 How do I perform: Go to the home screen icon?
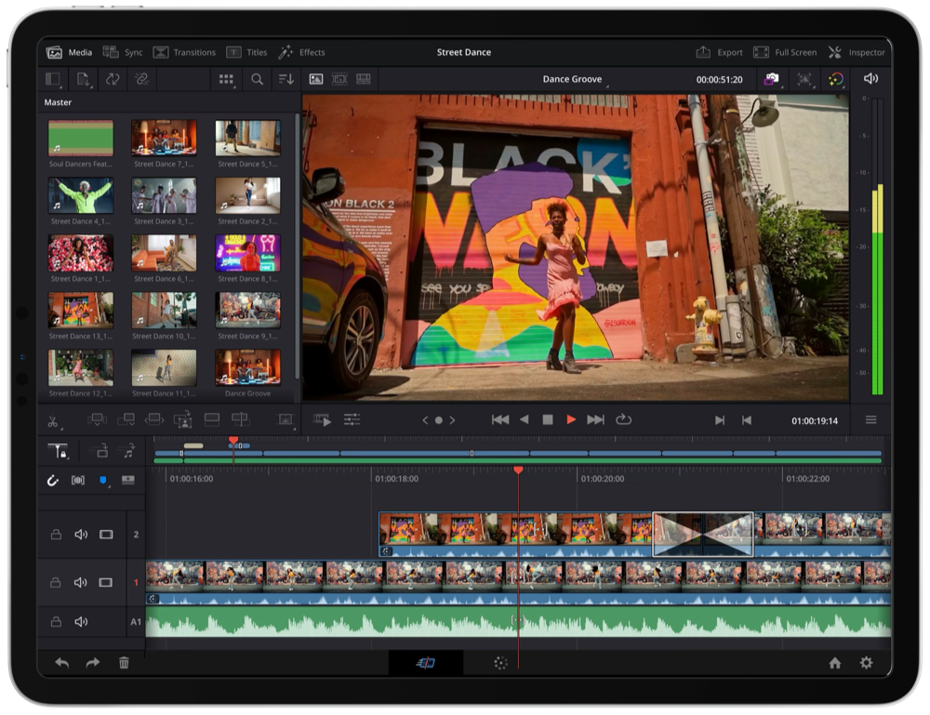click(835, 663)
